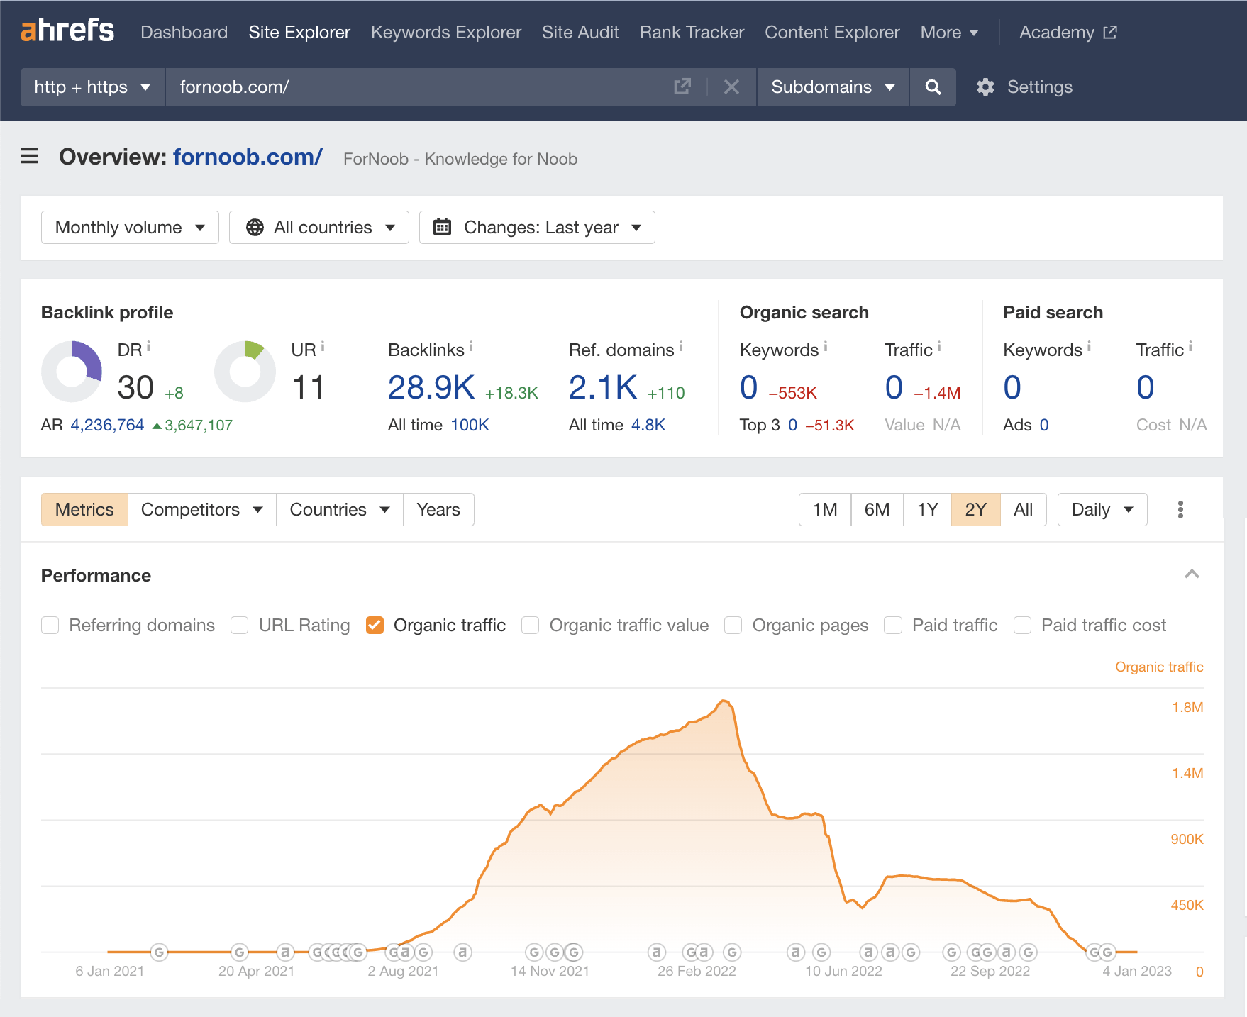Image resolution: width=1247 pixels, height=1017 pixels.
Task: Click the external link icon beside fornoob.com
Action: click(681, 86)
